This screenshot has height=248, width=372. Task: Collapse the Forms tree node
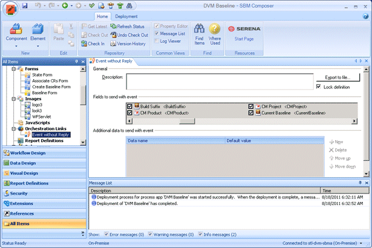tap(13, 69)
